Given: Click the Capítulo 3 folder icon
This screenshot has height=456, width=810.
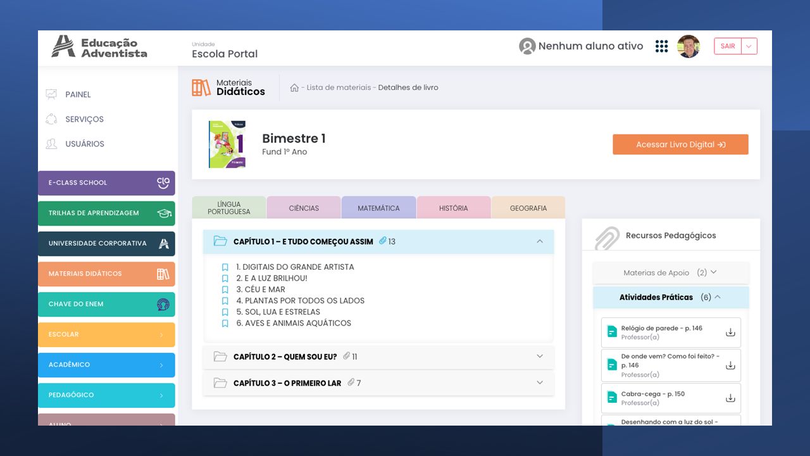Looking at the screenshot, I should [x=220, y=383].
